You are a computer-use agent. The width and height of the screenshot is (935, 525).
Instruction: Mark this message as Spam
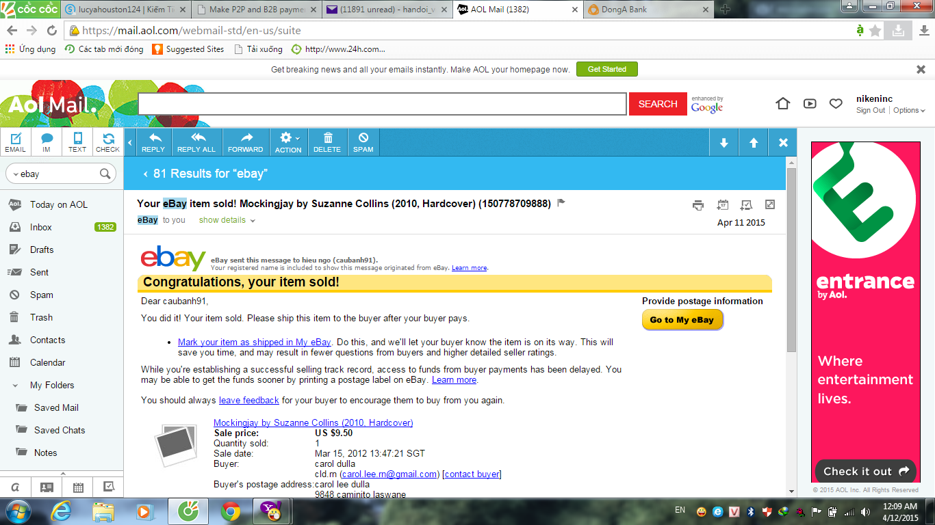coord(363,142)
